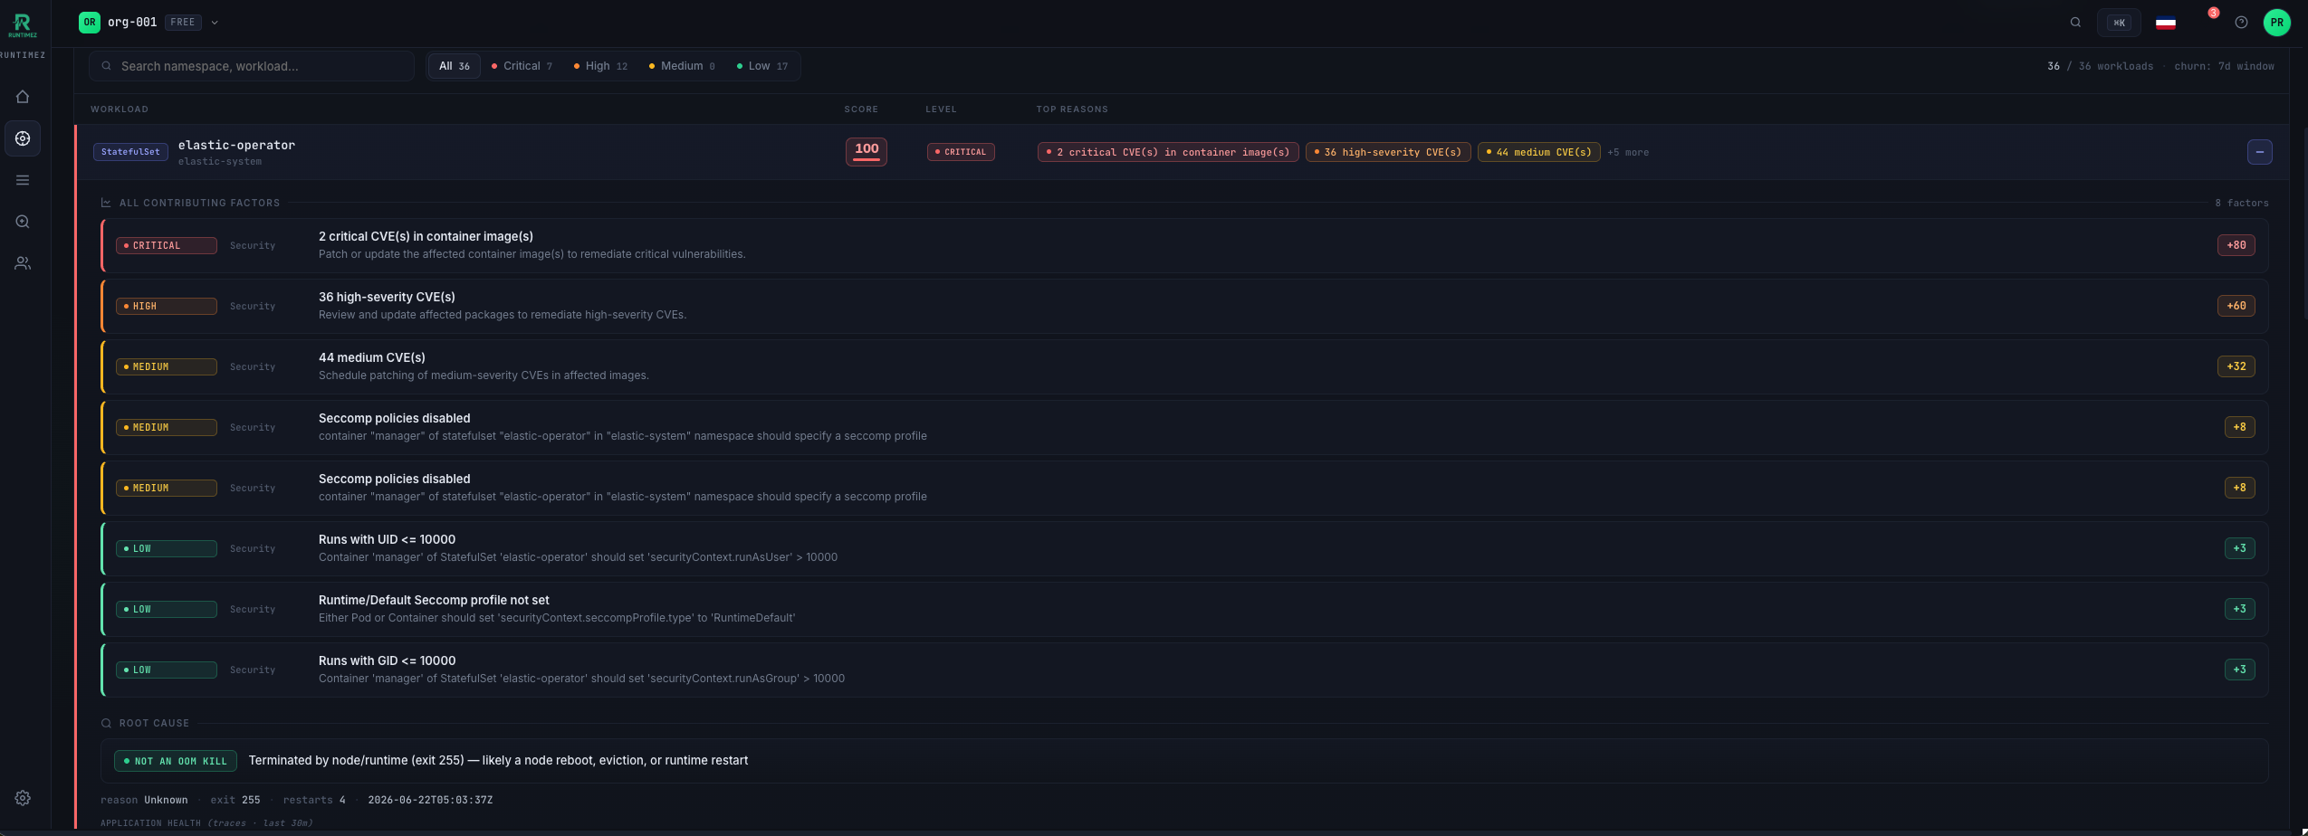This screenshot has height=836, width=2308.
Task: Open settings gear at sidebar bottom
Action: [x=23, y=798]
